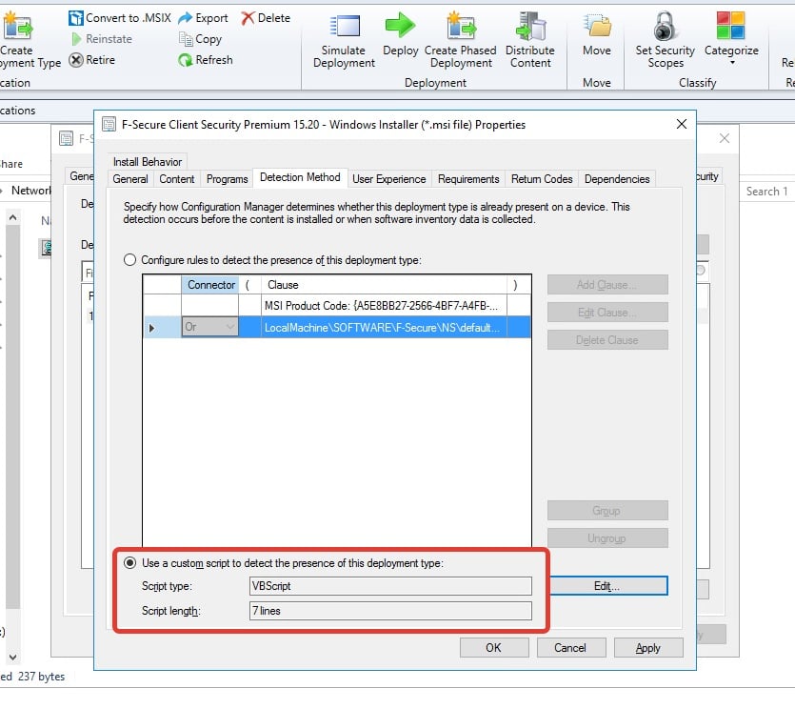The image size is (795, 709).
Task: Select the MSI Product Code clause row
Action: pos(337,306)
